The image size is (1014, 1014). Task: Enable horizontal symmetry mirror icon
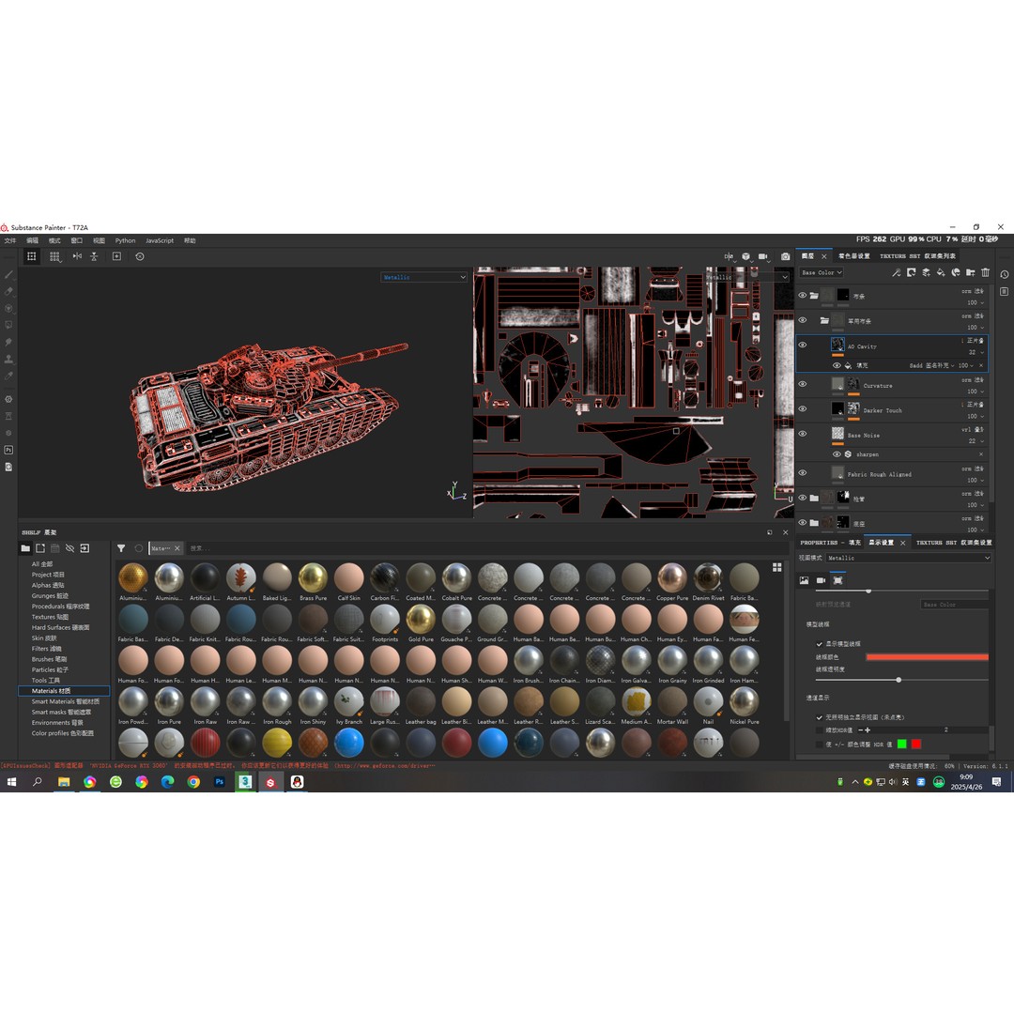[77, 256]
